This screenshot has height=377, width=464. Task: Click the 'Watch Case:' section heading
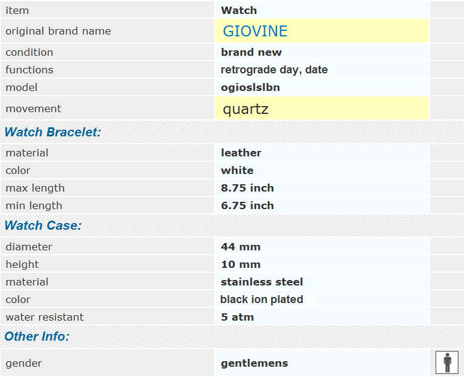pos(43,225)
